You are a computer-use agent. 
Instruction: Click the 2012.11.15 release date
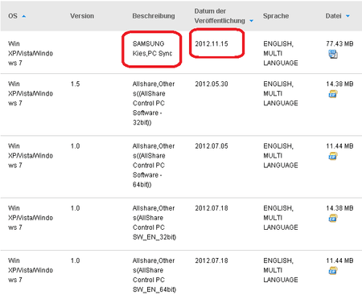[x=212, y=43]
